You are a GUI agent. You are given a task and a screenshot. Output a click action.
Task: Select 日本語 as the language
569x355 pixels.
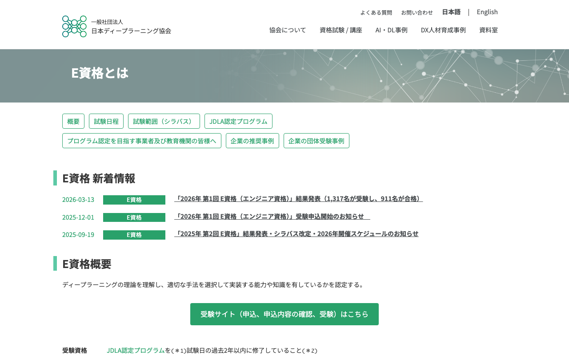[451, 12]
